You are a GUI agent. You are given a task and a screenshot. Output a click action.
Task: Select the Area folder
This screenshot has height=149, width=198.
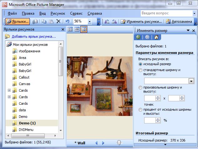(x=22, y=58)
